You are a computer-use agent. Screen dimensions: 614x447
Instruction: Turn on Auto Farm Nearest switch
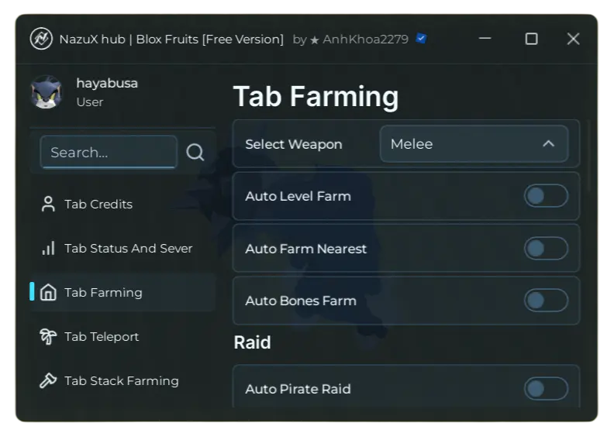click(546, 249)
